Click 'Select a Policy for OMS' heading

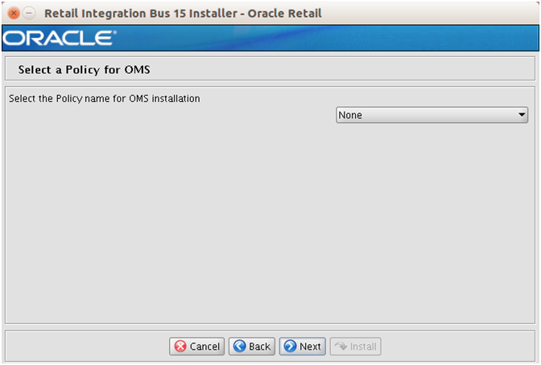[85, 70]
